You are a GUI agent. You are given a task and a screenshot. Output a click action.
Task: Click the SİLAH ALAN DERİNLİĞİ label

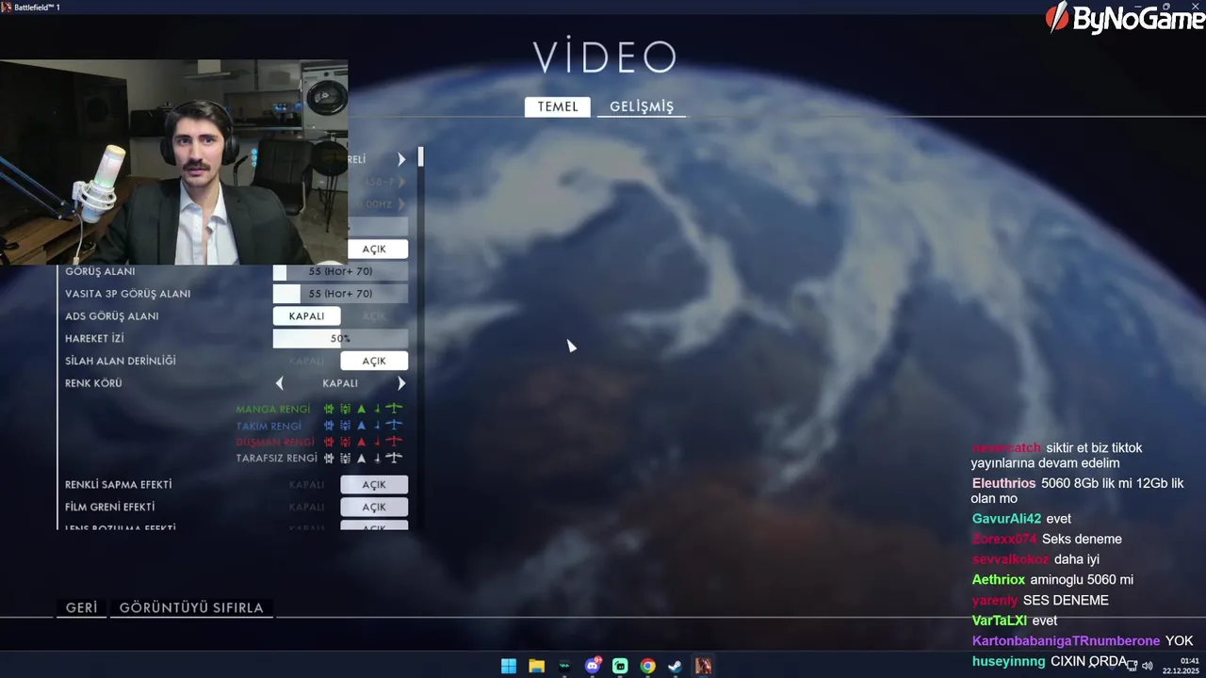click(120, 361)
